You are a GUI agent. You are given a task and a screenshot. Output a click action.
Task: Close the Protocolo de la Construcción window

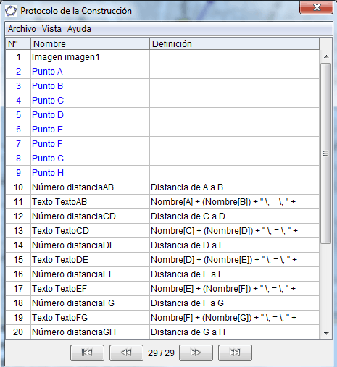click(x=316, y=7)
